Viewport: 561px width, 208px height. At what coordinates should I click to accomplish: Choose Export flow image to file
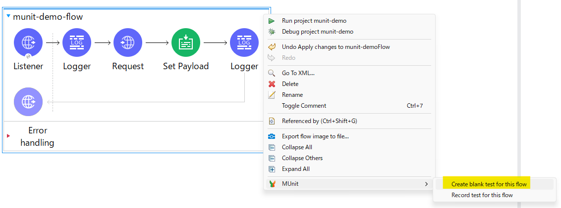coord(349,136)
